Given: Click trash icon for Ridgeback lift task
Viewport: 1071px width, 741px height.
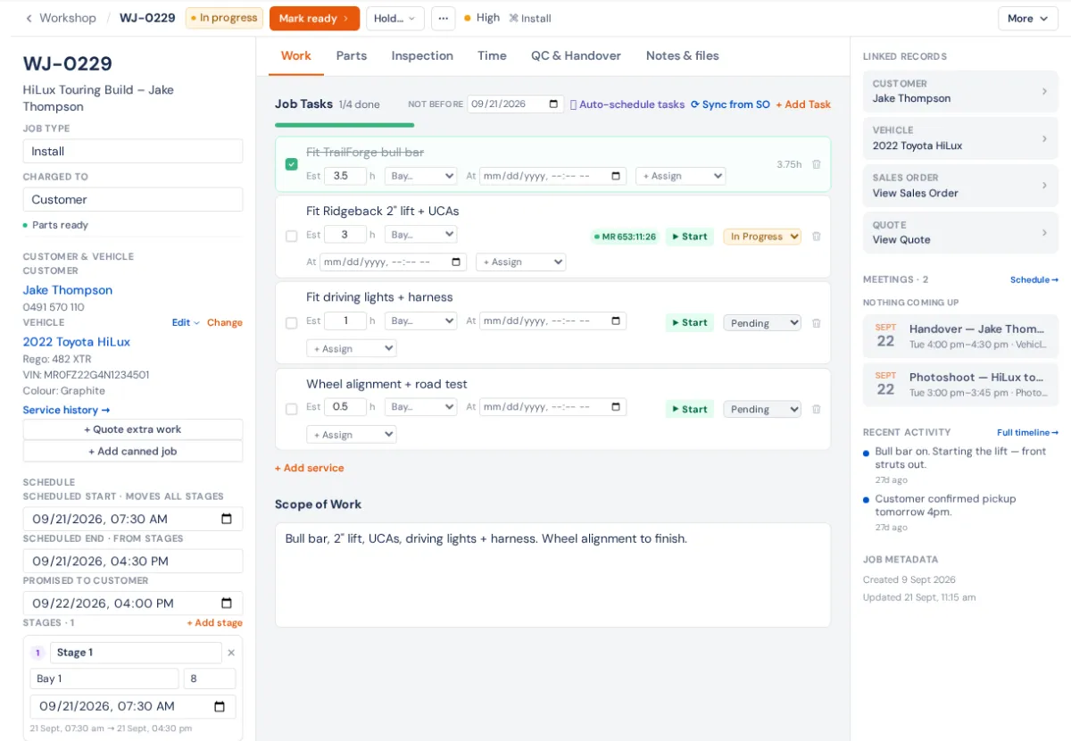Looking at the screenshot, I should (x=816, y=237).
